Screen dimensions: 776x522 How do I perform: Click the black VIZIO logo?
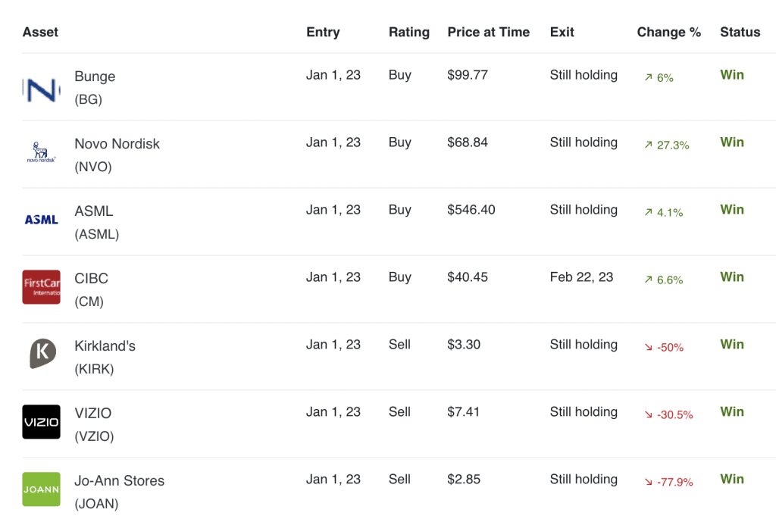41,422
